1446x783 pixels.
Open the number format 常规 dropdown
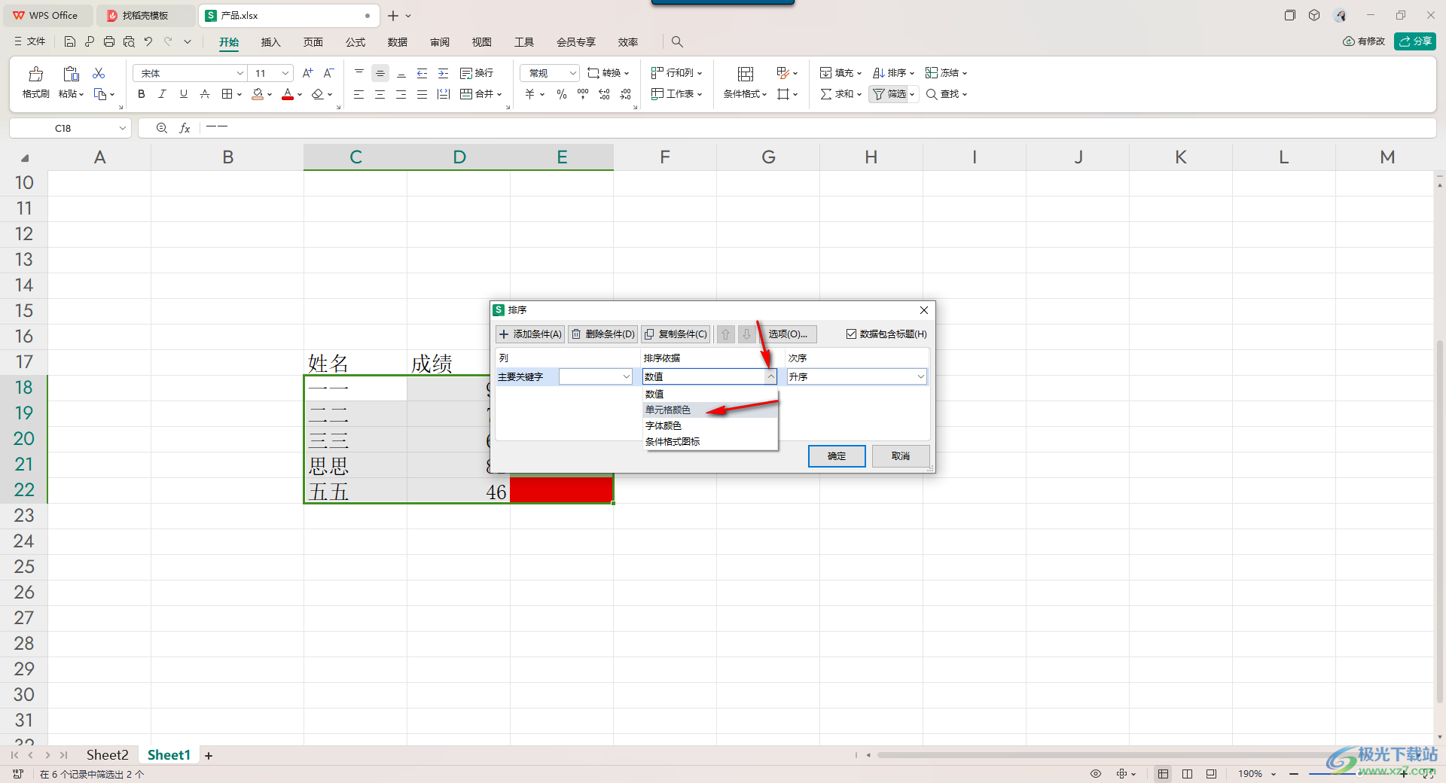(x=572, y=73)
